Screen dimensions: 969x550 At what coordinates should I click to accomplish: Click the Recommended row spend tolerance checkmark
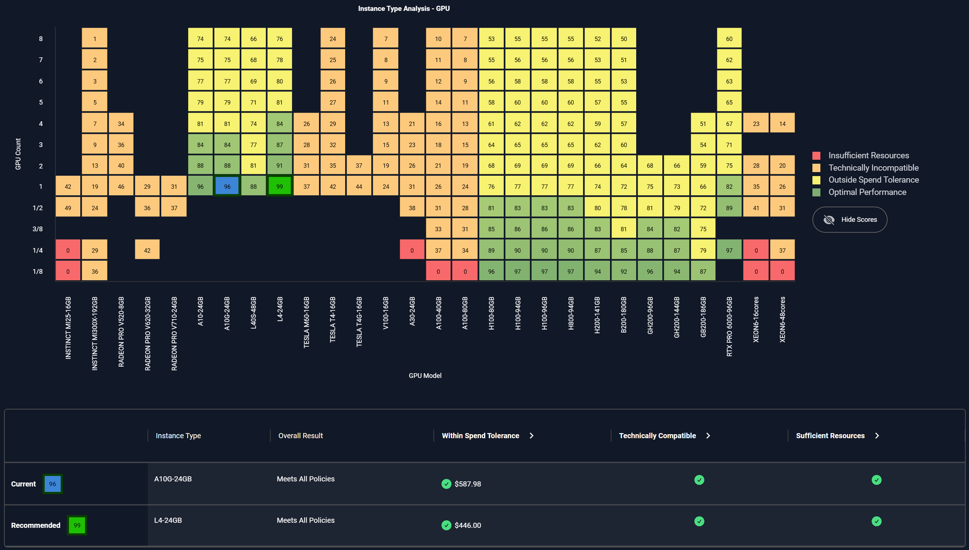tap(446, 525)
